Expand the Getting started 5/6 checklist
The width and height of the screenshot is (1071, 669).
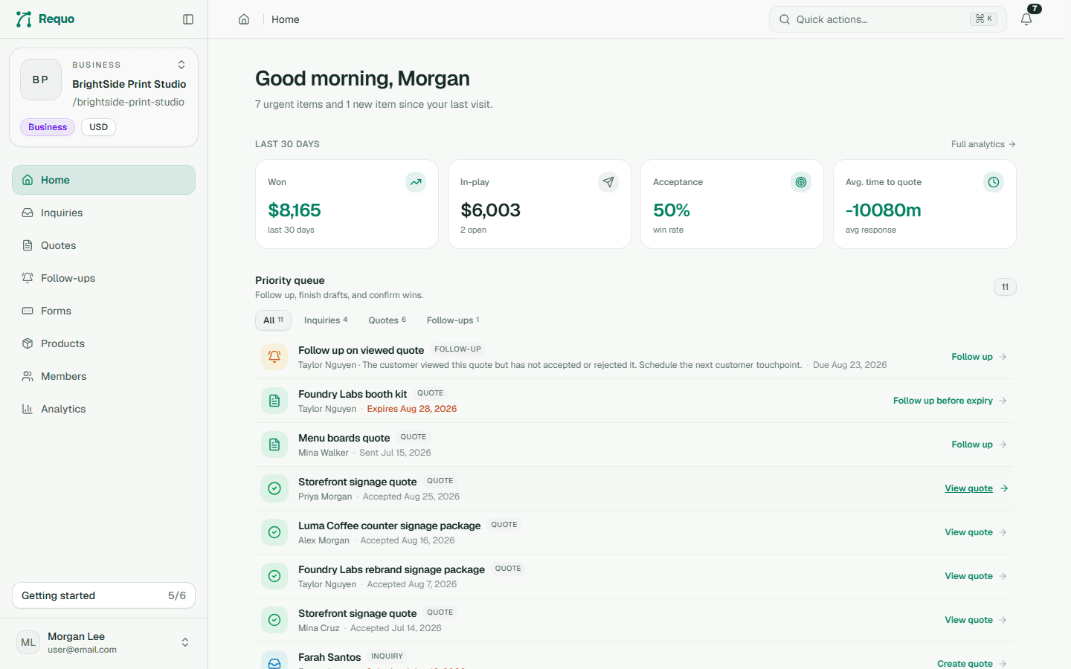tap(103, 595)
